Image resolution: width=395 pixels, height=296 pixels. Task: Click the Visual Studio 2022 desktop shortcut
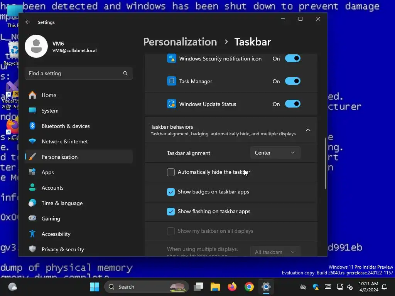(x=10, y=95)
